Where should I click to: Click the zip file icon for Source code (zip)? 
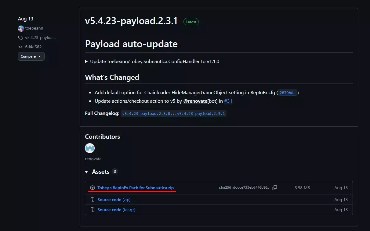[x=92, y=200]
